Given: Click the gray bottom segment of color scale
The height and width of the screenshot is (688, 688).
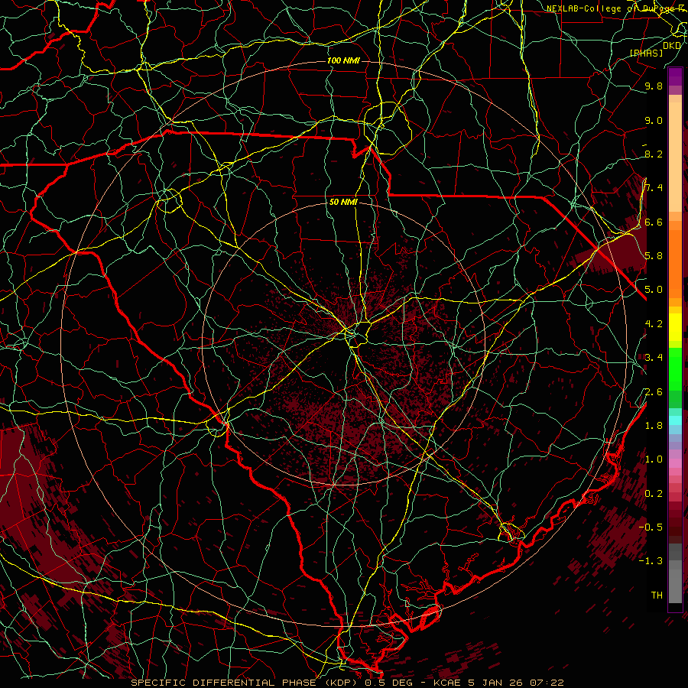Looking at the screenshot, I should 675,588.
